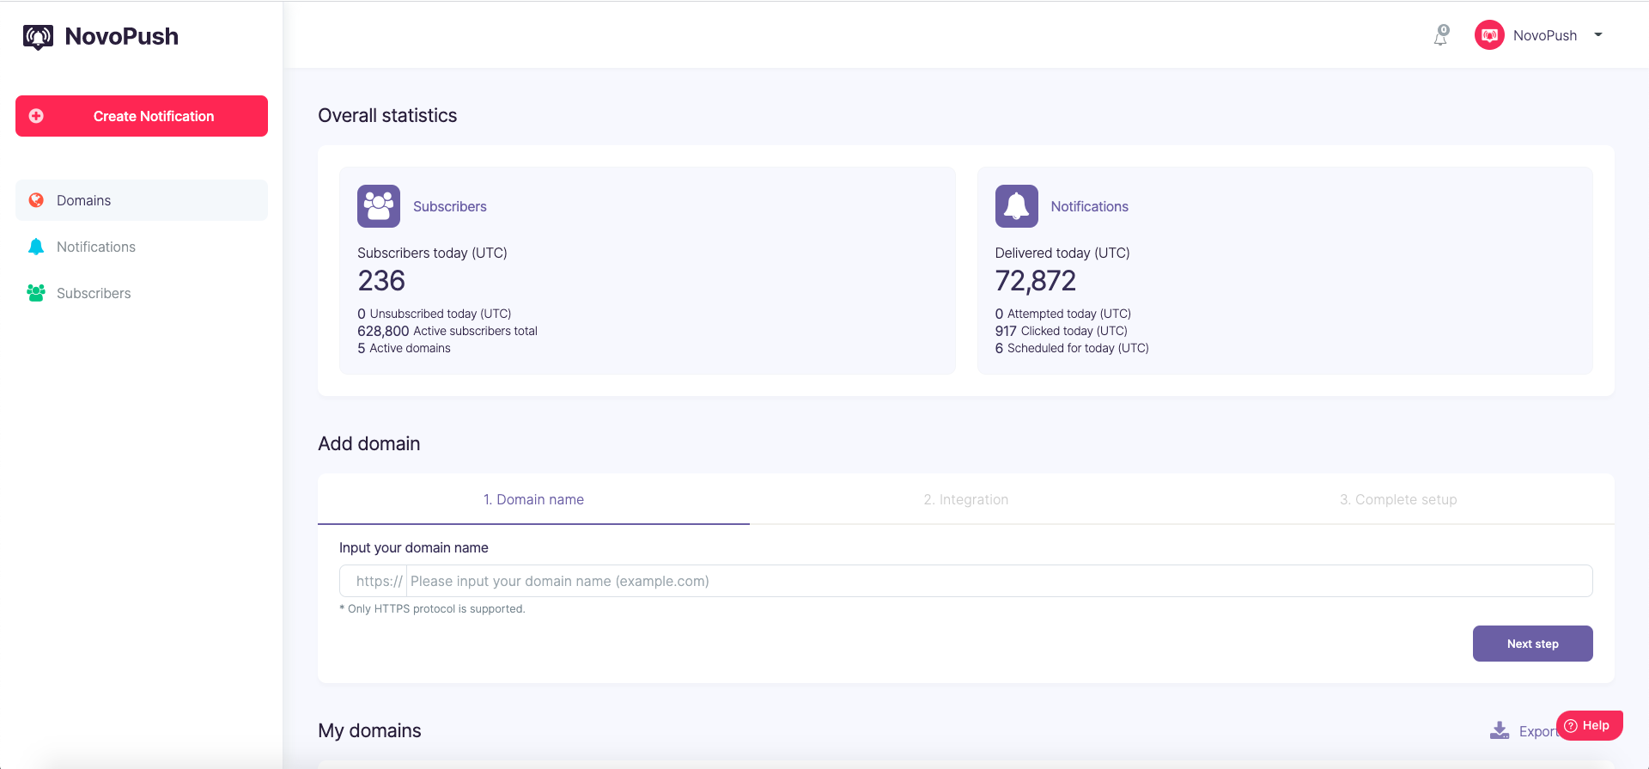Image resolution: width=1649 pixels, height=769 pixels.
Task: Click 'Delivered today (UTC)' label
Action: pos(1062,253)
